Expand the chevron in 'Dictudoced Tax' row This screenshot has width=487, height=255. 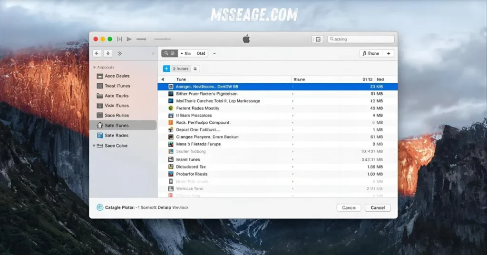tap(293, 167)
